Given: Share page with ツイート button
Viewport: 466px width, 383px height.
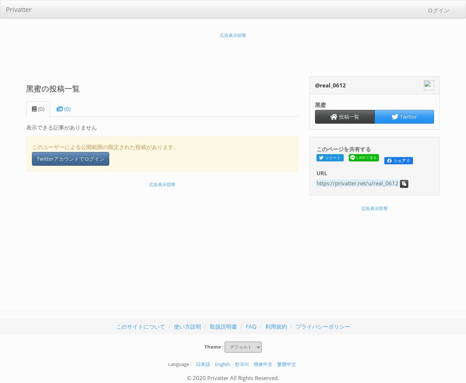Looking at the screenshot, I should [330, 158].
